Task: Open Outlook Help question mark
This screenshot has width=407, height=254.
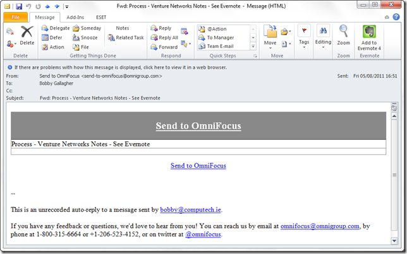Action: tap(396, 17)
